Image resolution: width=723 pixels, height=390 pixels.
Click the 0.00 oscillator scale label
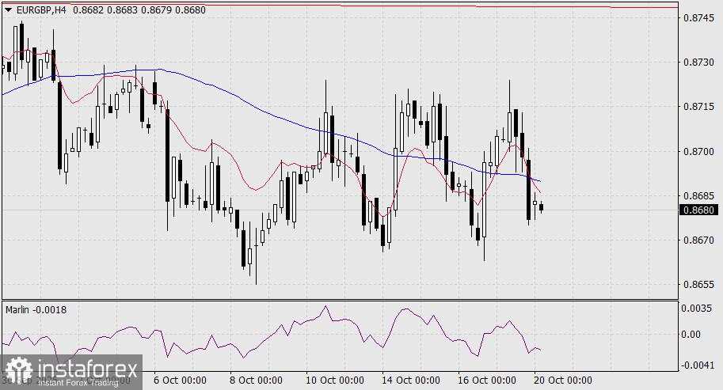pos(691,335)
